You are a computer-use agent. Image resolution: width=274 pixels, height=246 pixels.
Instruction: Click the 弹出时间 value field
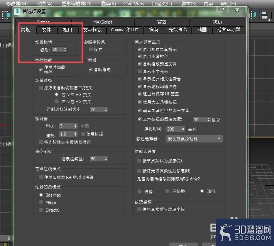point(174,129)
